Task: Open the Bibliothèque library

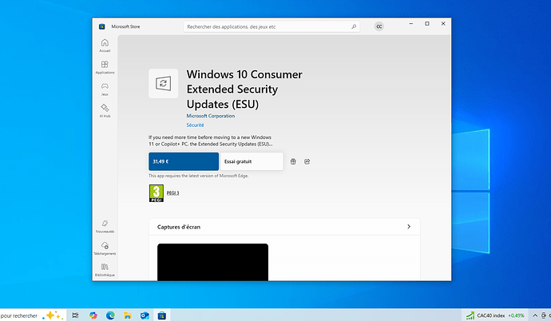Action: coord(105,270)
